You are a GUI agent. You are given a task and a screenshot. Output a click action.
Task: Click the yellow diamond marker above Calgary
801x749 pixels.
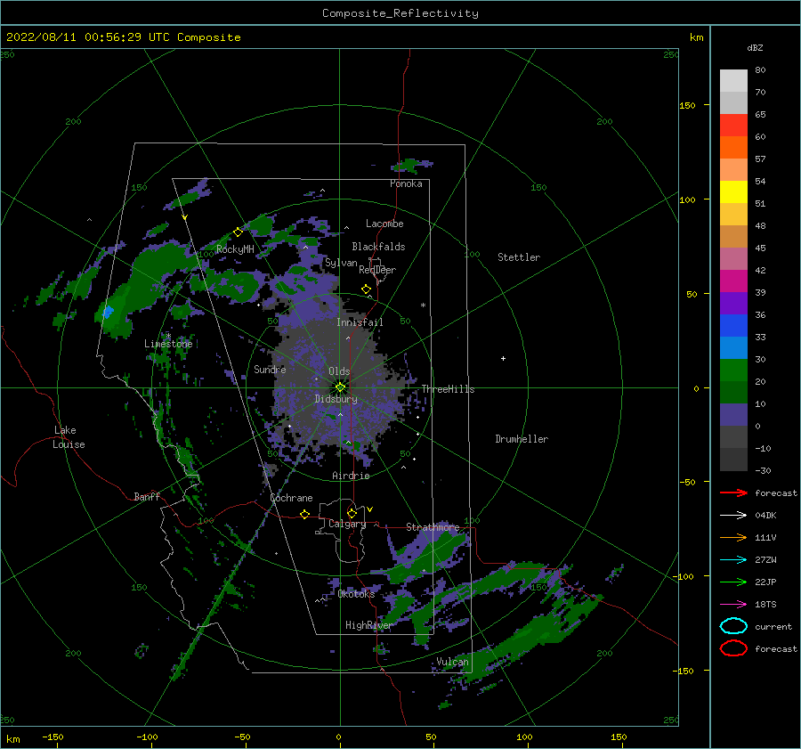point(352,513)
